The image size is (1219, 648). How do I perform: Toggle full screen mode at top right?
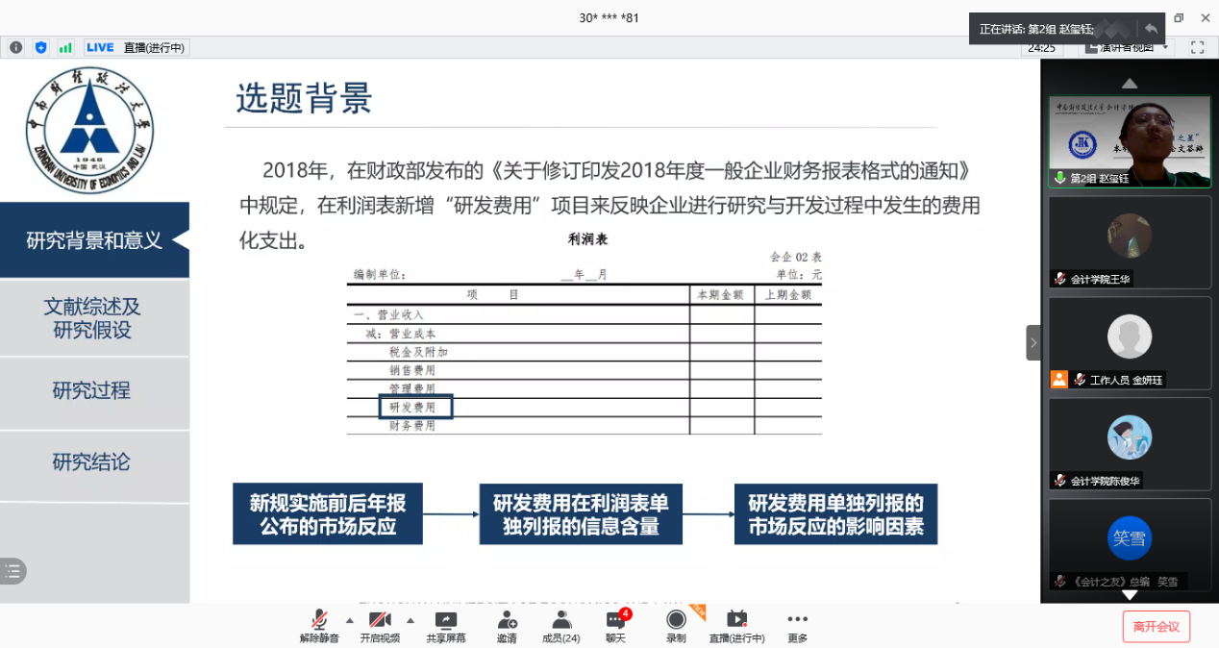[1197, 47]
